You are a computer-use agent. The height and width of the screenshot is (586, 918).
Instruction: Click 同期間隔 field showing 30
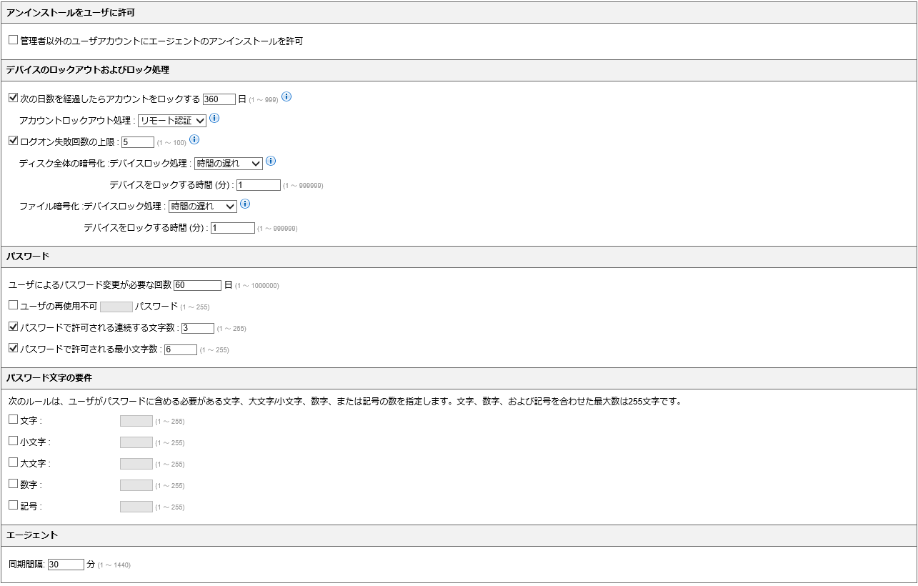(66, 565)
